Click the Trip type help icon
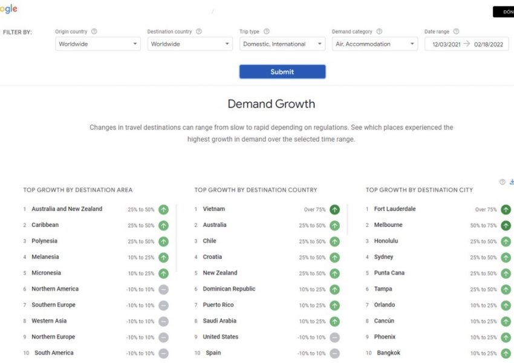The width and height of the screenshot is (514, 363). coord(267,31)
